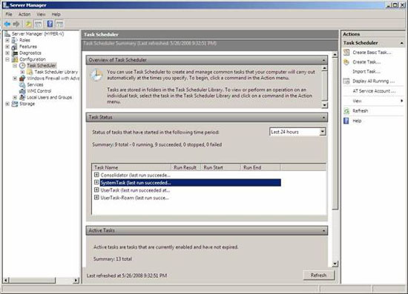
Task: Click the Up one level folder icon
Action: [28, 24]
